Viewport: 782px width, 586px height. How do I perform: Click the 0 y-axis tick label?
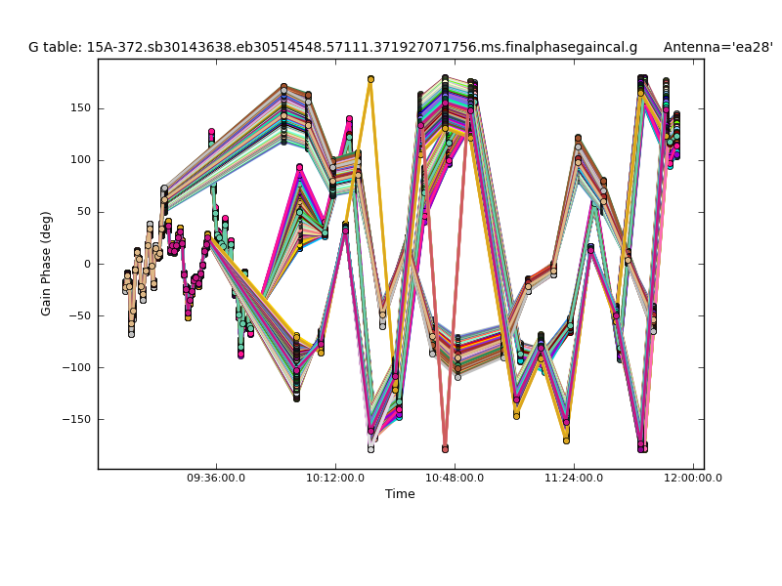(87, 264)
